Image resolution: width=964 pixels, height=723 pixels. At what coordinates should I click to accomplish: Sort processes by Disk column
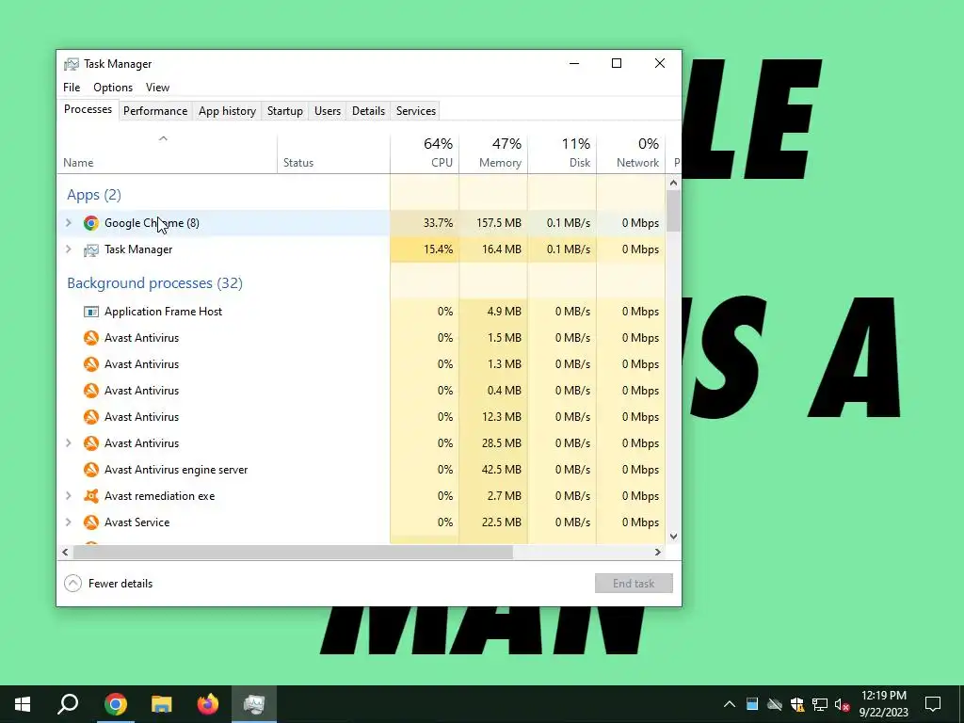pos(563,153)
